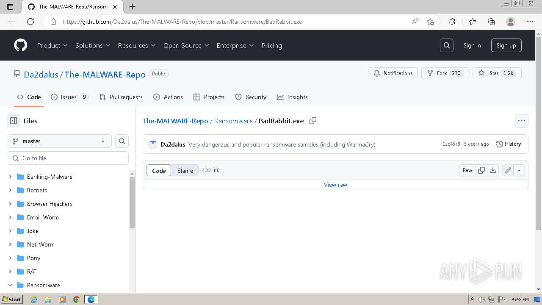Open the Insights tab
Viewport: 542px width, 305px height.
click(292, 97)
